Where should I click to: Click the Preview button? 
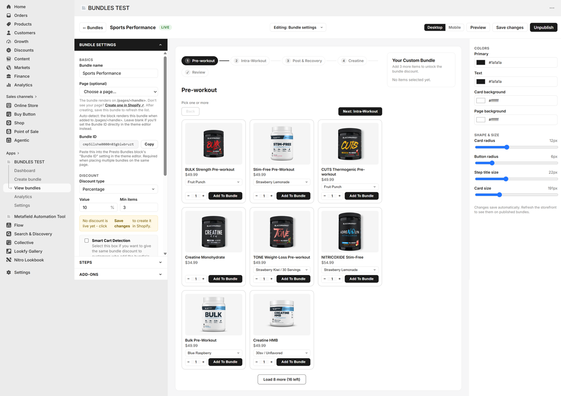(x=478, y=27)
